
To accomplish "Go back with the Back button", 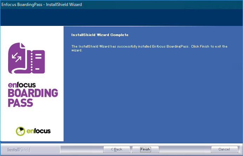I will [117, 149].
